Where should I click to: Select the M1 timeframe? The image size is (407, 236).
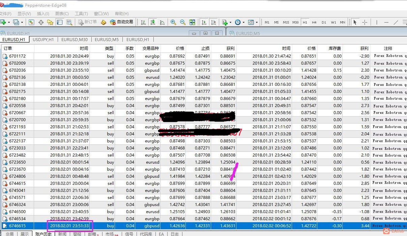click(267, 22)
